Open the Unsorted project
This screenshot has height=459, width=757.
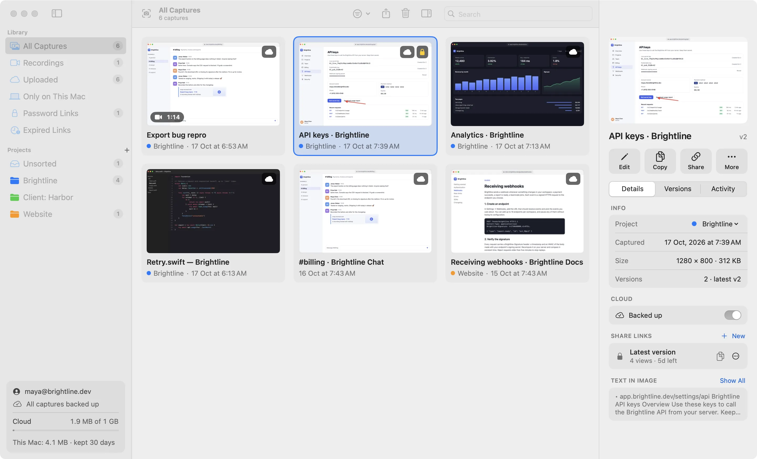66,164
